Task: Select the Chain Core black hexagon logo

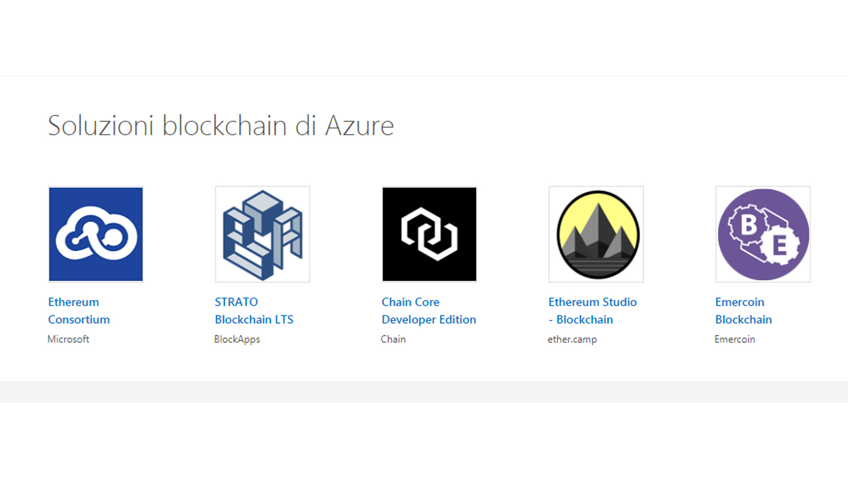Action: (430, 234)
